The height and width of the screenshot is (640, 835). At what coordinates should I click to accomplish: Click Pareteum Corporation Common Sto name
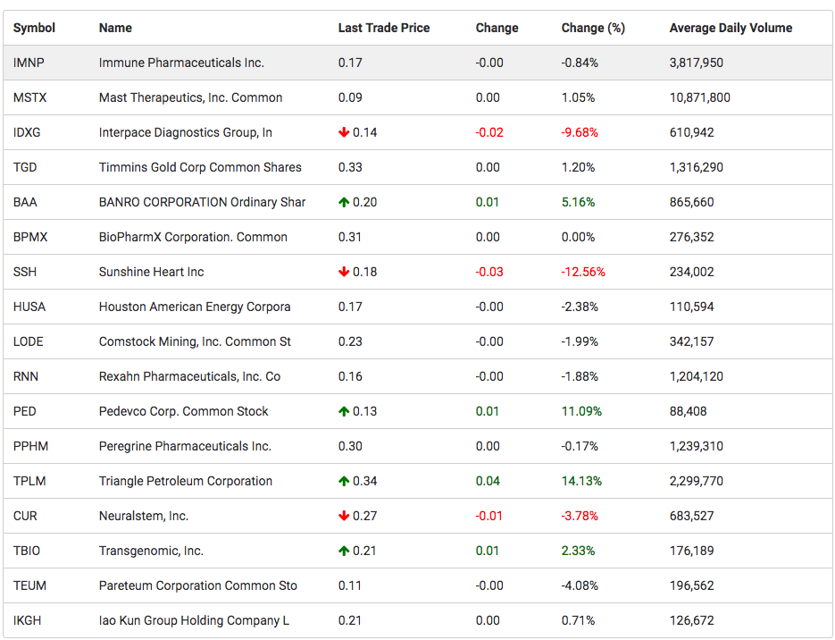click(x=198, y=585)
